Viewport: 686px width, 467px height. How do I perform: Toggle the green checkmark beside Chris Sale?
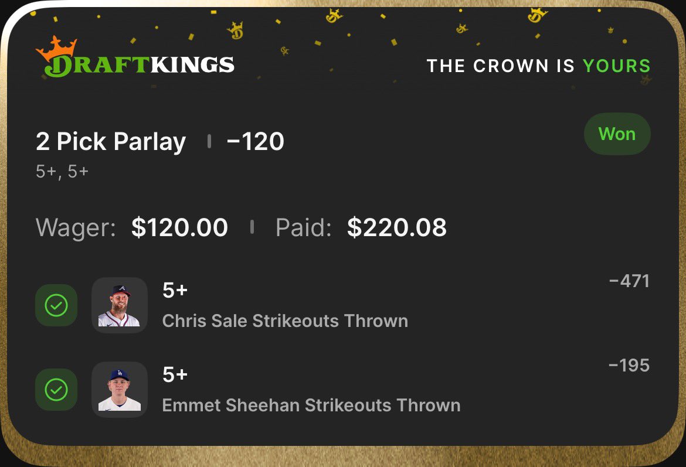(x=56, y=305)
